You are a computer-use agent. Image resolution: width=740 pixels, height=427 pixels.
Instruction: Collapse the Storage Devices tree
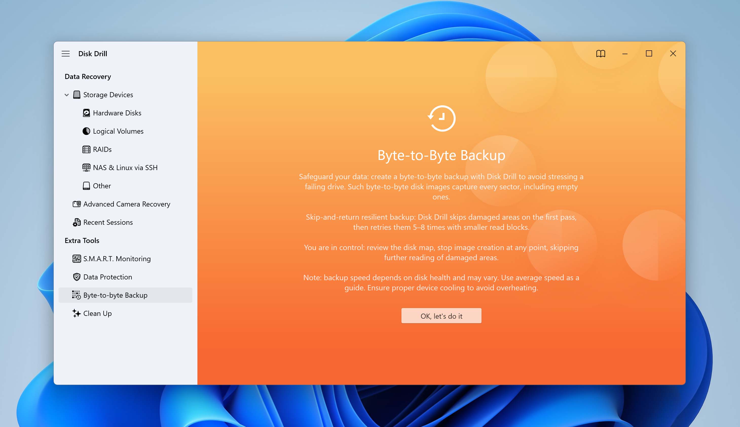[66, 94]
